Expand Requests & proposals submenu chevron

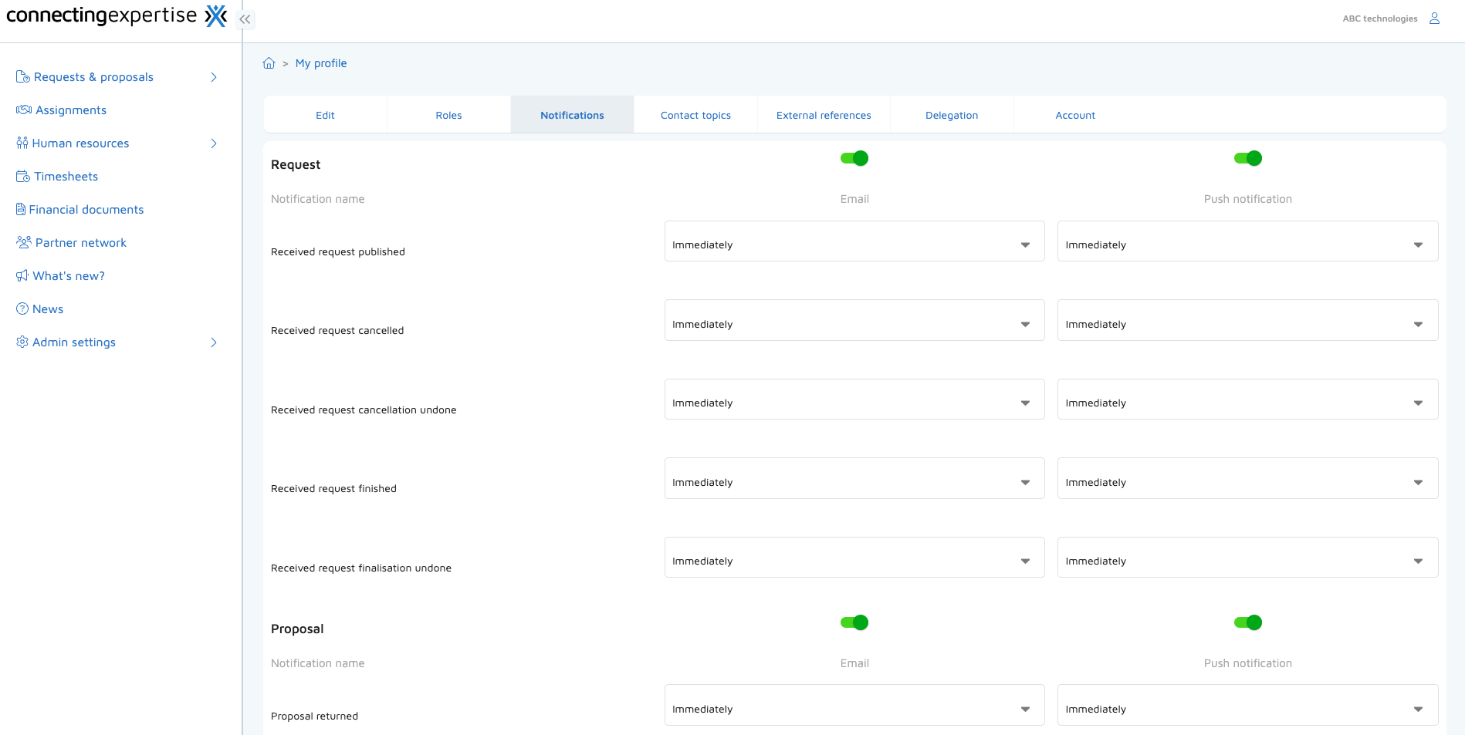pos(214,77)
